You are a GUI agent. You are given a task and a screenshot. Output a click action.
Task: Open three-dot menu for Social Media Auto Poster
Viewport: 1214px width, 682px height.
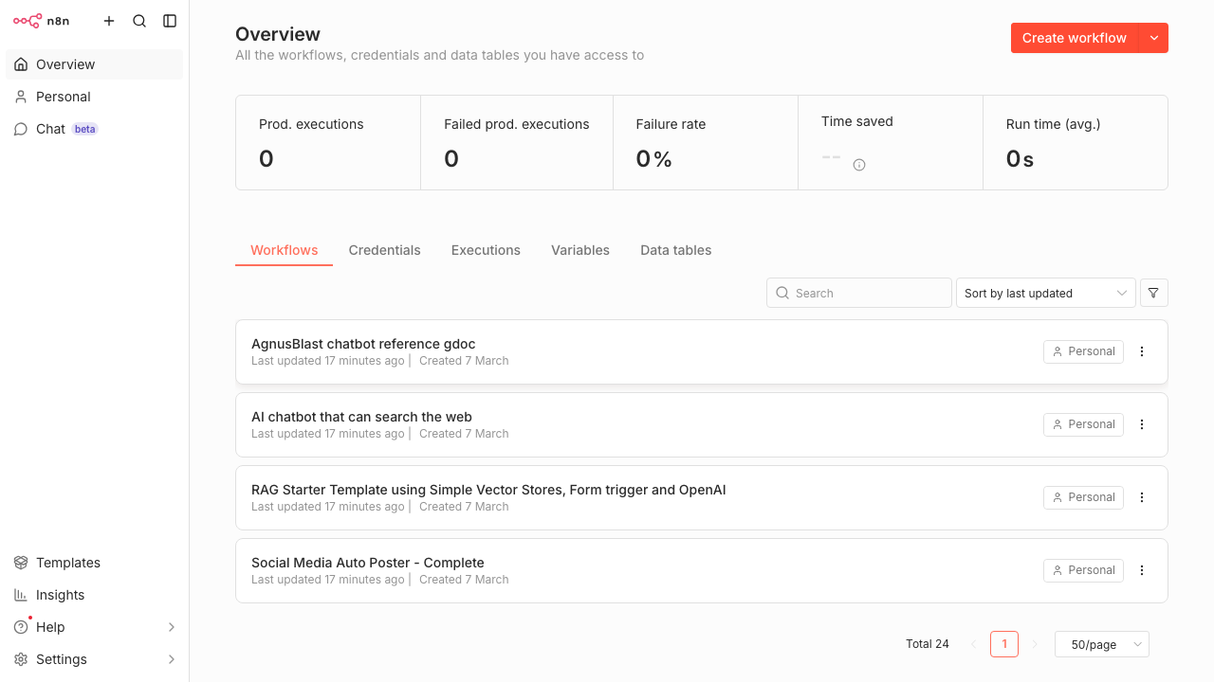[x=1142, y=570]
